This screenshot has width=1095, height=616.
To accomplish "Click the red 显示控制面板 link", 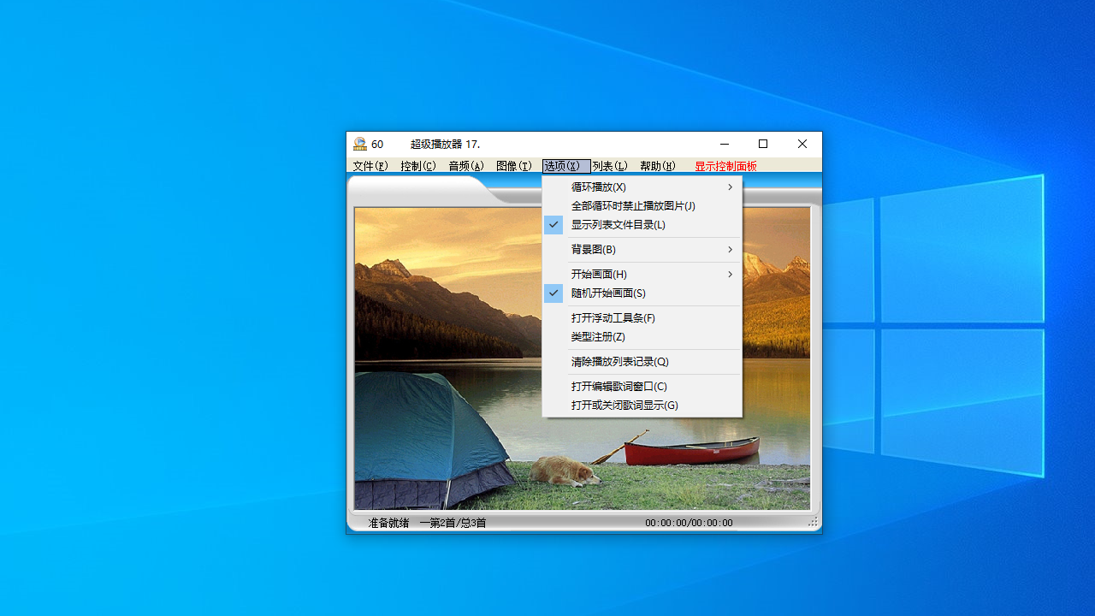I will click(725, 166).
